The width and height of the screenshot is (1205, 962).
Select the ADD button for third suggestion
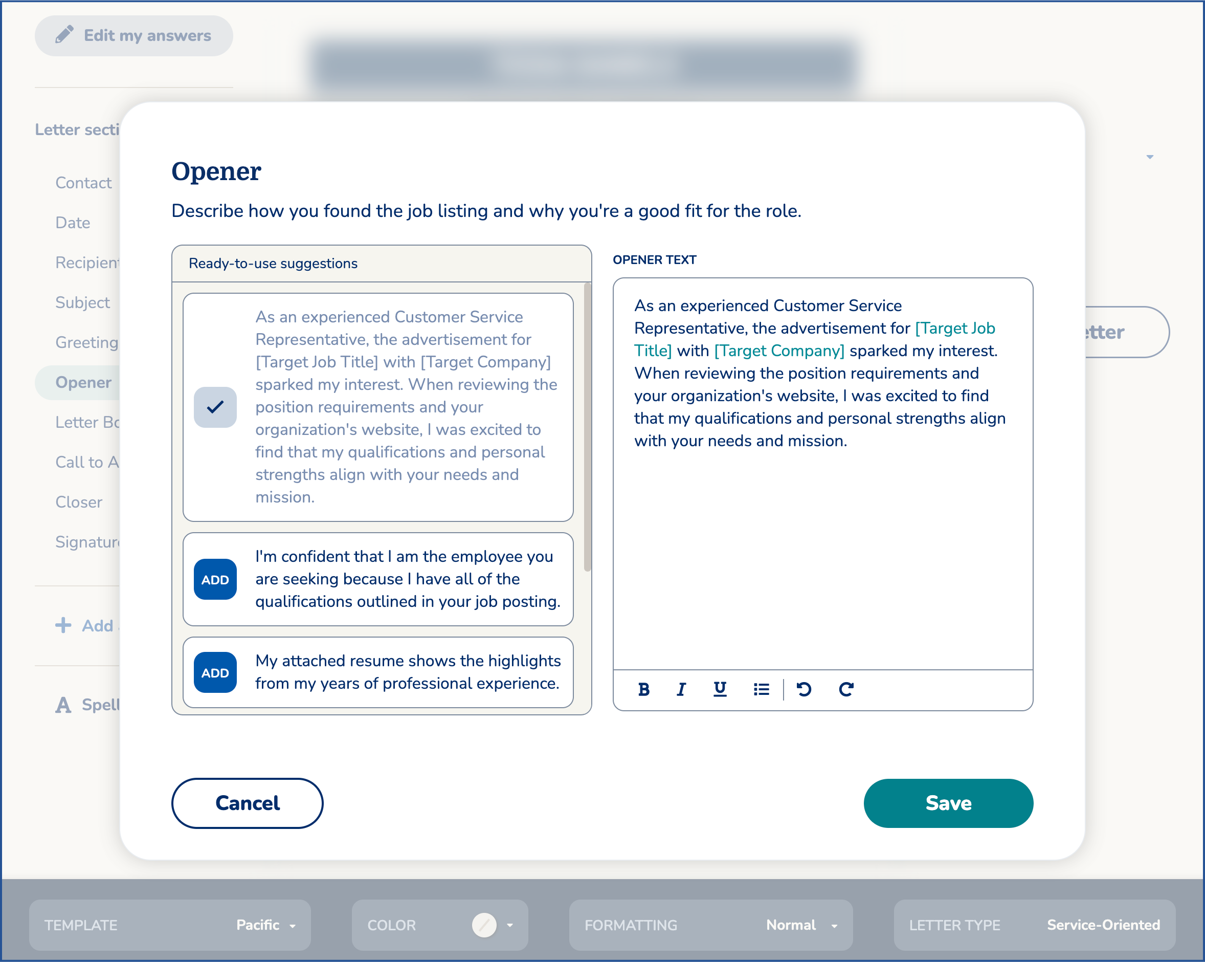[x=216, y=672]
